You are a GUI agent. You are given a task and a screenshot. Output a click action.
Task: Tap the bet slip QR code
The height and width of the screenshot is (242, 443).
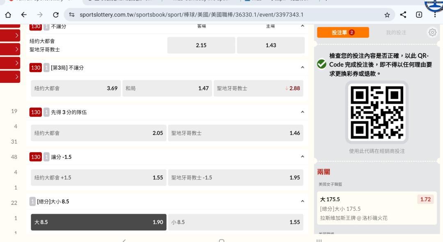click(377, 112)
